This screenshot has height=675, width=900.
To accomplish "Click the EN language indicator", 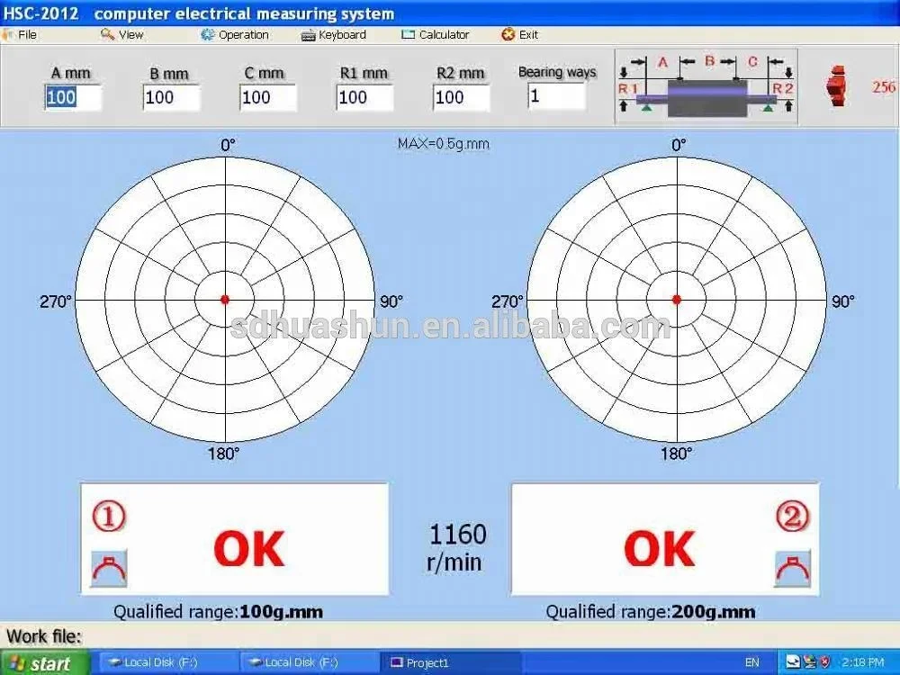I will (753, 661).
